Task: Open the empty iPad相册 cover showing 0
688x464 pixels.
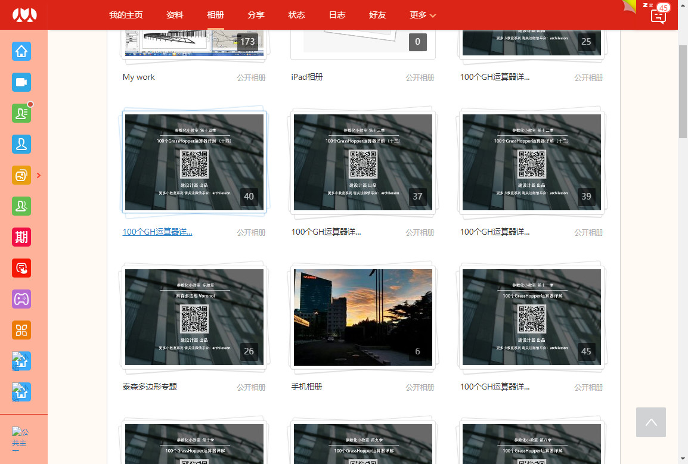Action: tap(363, 43)
